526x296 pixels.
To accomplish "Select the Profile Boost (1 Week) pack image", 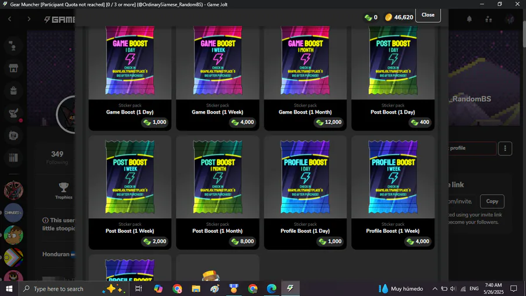I will pyautogui.click(x=393, y=177).
